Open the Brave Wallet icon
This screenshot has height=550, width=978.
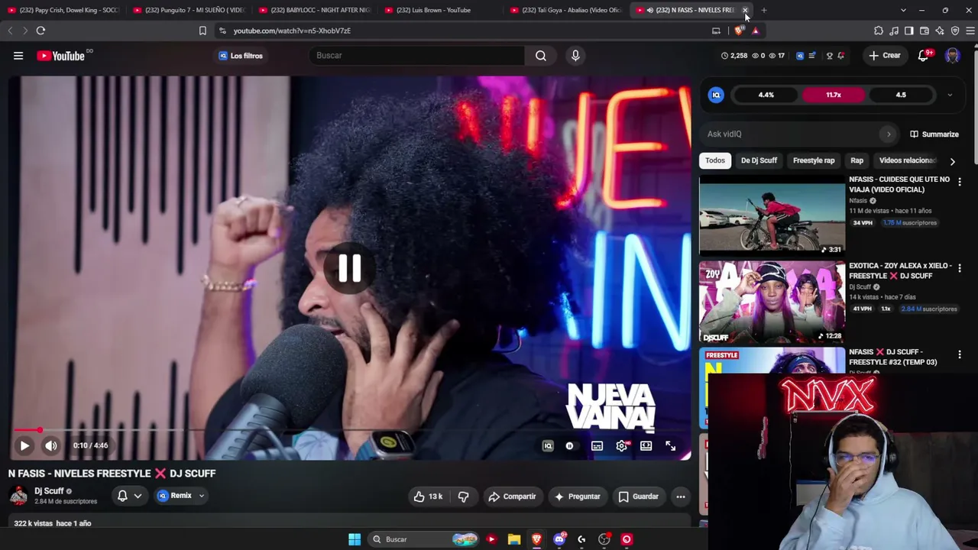(x=925, y=31)
